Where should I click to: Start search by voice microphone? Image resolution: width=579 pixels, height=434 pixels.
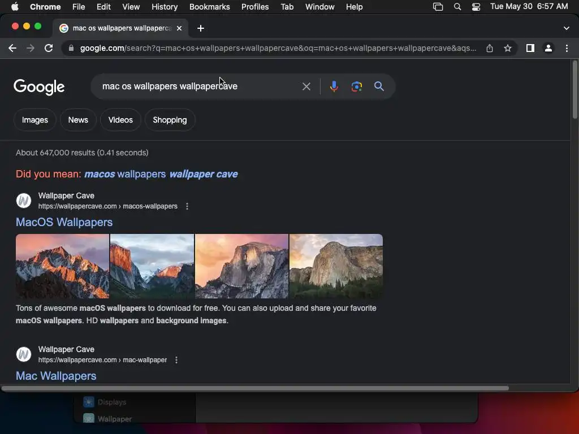coord(334,86)
